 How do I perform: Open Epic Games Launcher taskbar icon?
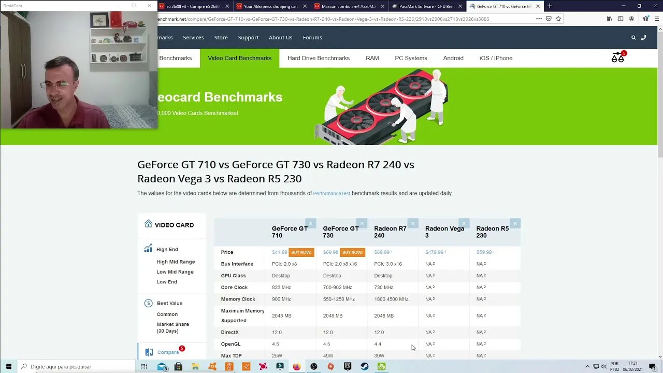coord(348,366)
